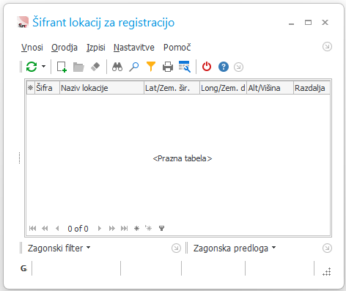Open the Zagonski filter dropdown
The image size is (346, 291).
59,248
